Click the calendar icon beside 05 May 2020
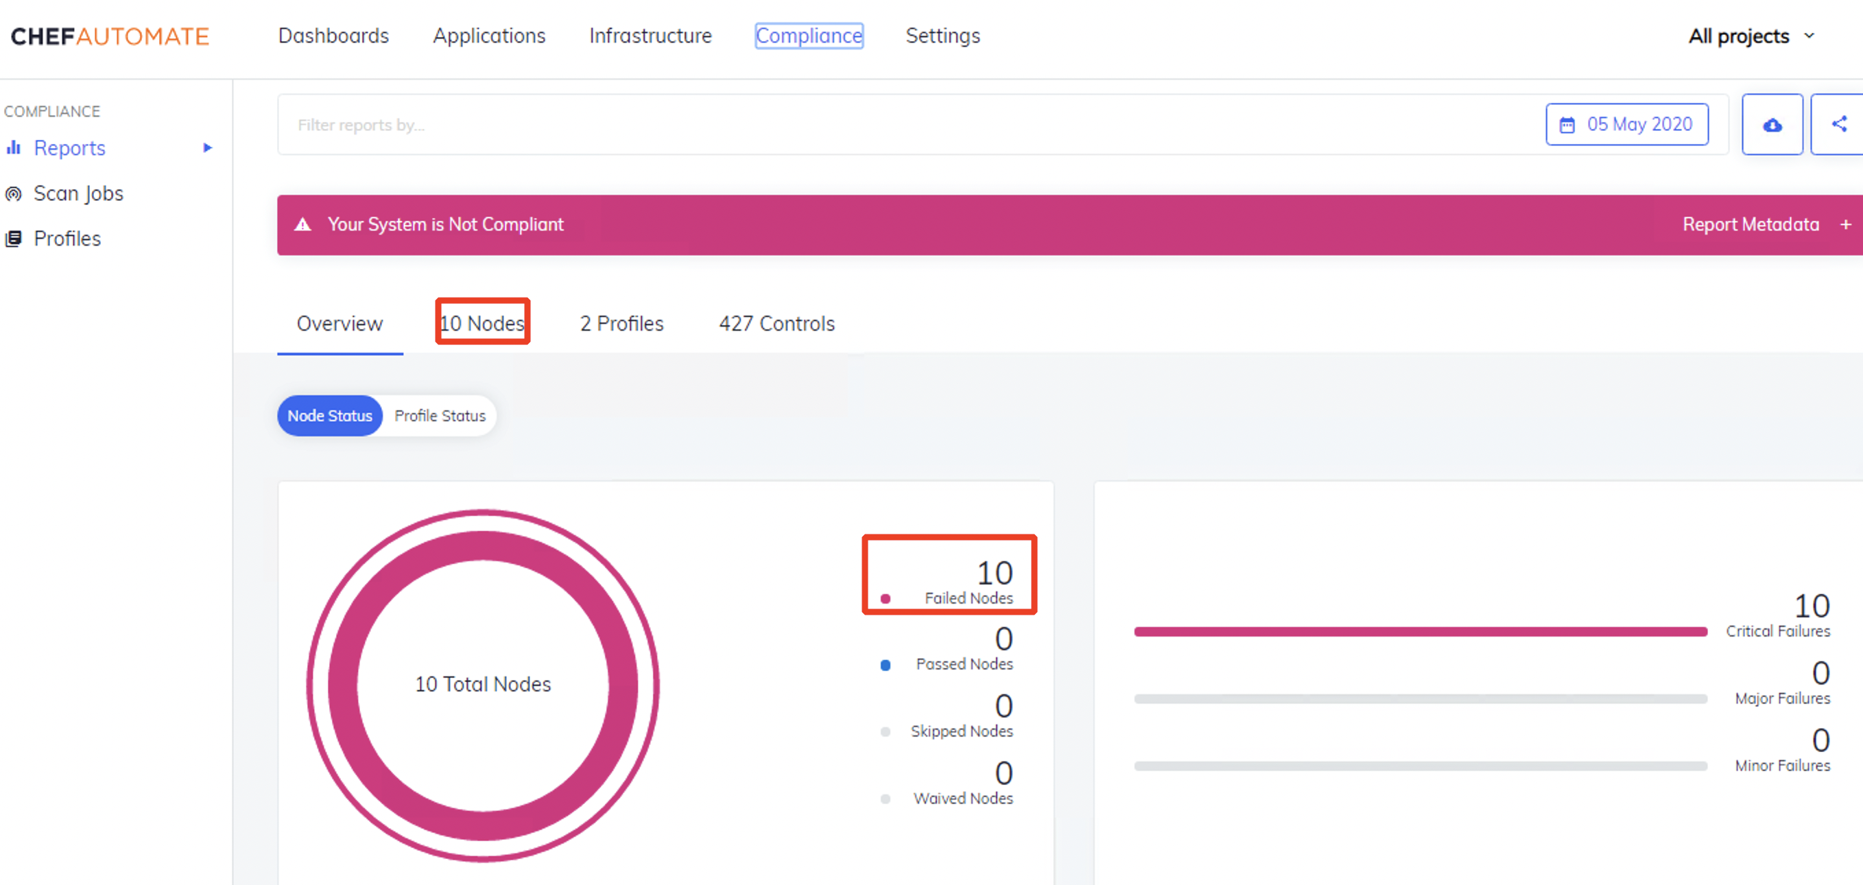This screenshot has height=885, width=1863. coord(1567,125)
